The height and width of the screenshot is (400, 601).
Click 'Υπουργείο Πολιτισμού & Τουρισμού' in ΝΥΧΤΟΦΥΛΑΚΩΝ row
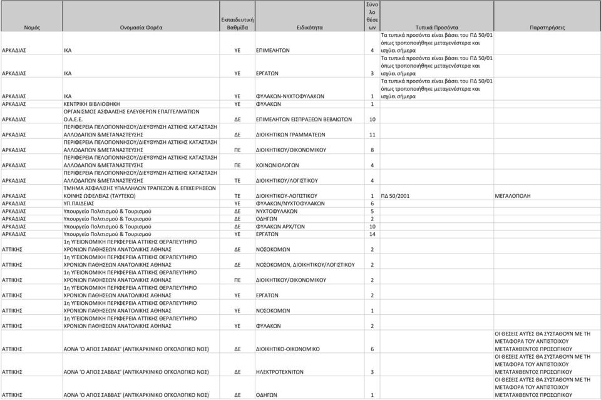tap(141, 212)
